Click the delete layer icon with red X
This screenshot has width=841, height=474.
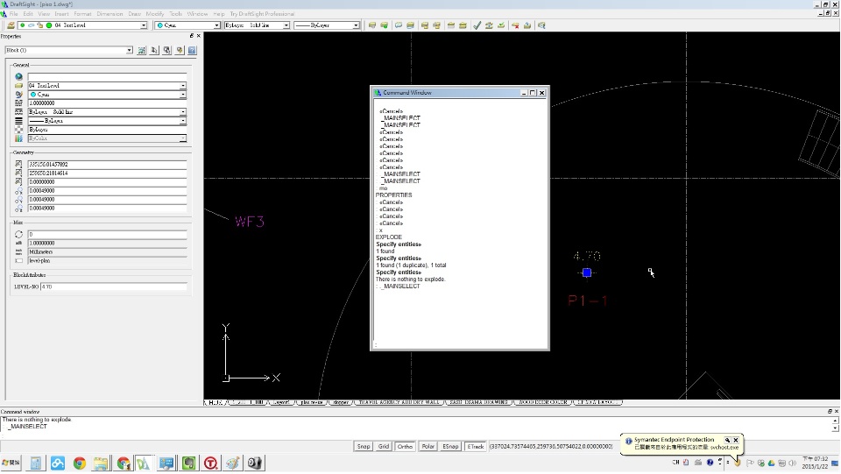point(515,25)
